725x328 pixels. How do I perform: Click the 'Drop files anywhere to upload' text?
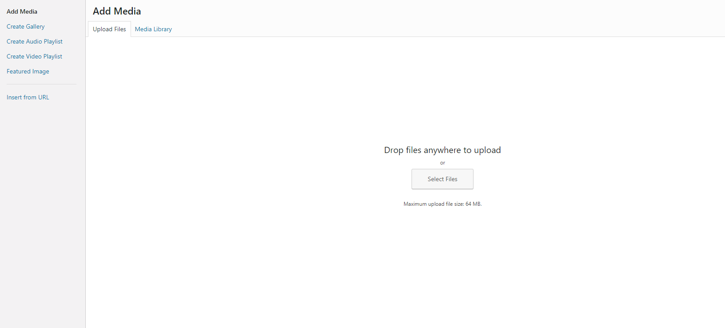coord(442,150)
